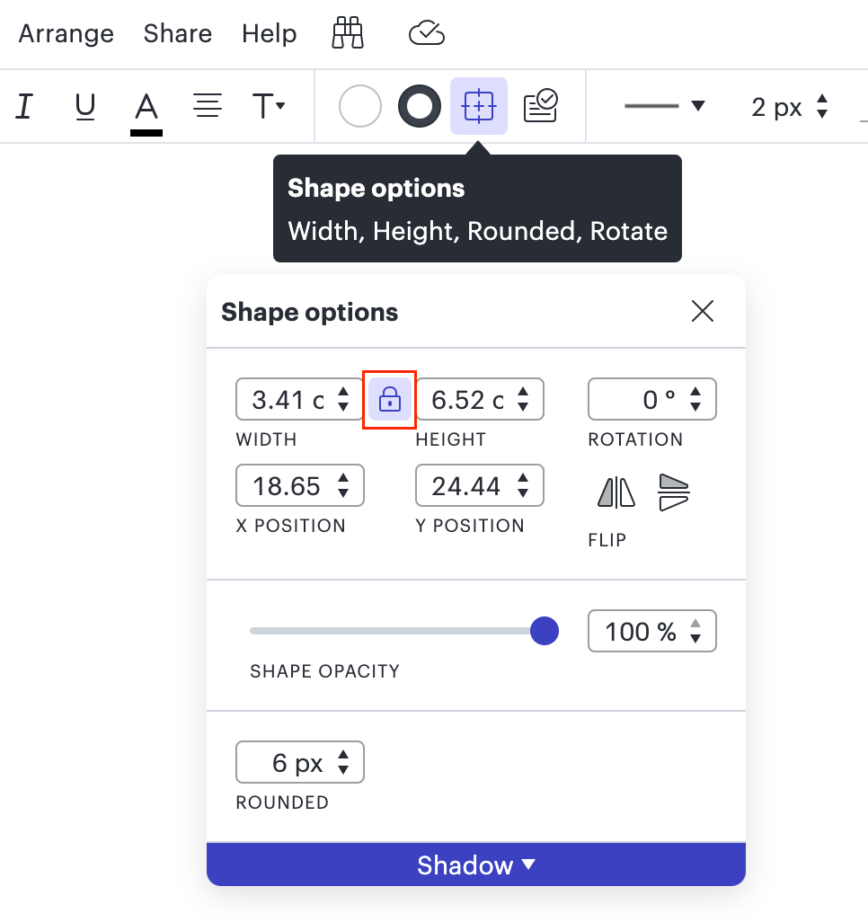Click the binoculars search icon
This screenshot has height=922, width=868.
(348, 33)
